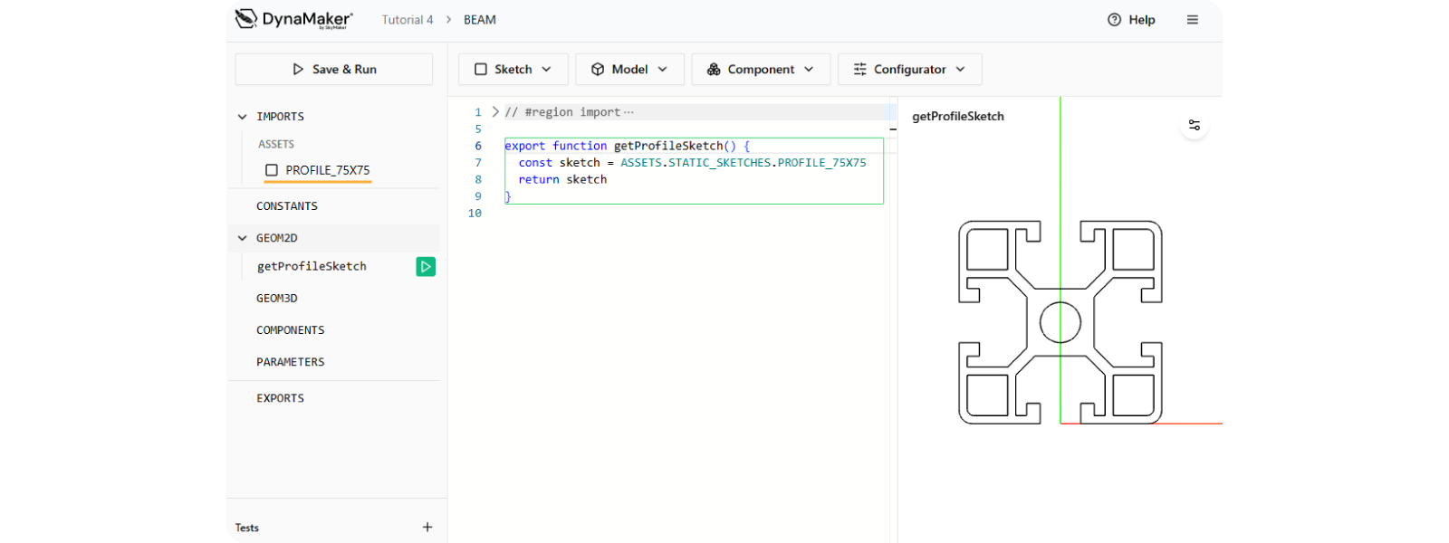Image resolution: width=1449 pixels, height=543 pixels.
Task: Select the EXPORTS section
Action: pyautogui.click(x=280, y=398)
